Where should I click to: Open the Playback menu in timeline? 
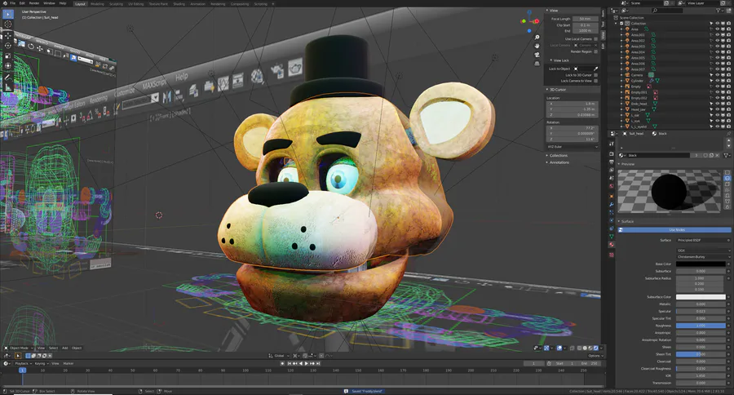click(23, 364)
